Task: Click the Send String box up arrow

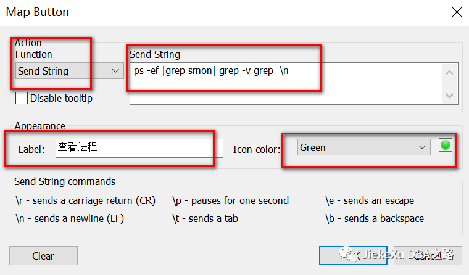Action: (x=449, y=73)
